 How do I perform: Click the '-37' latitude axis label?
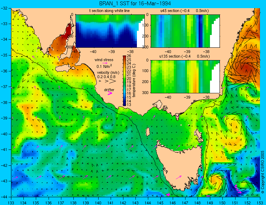(x=4, y=87)
